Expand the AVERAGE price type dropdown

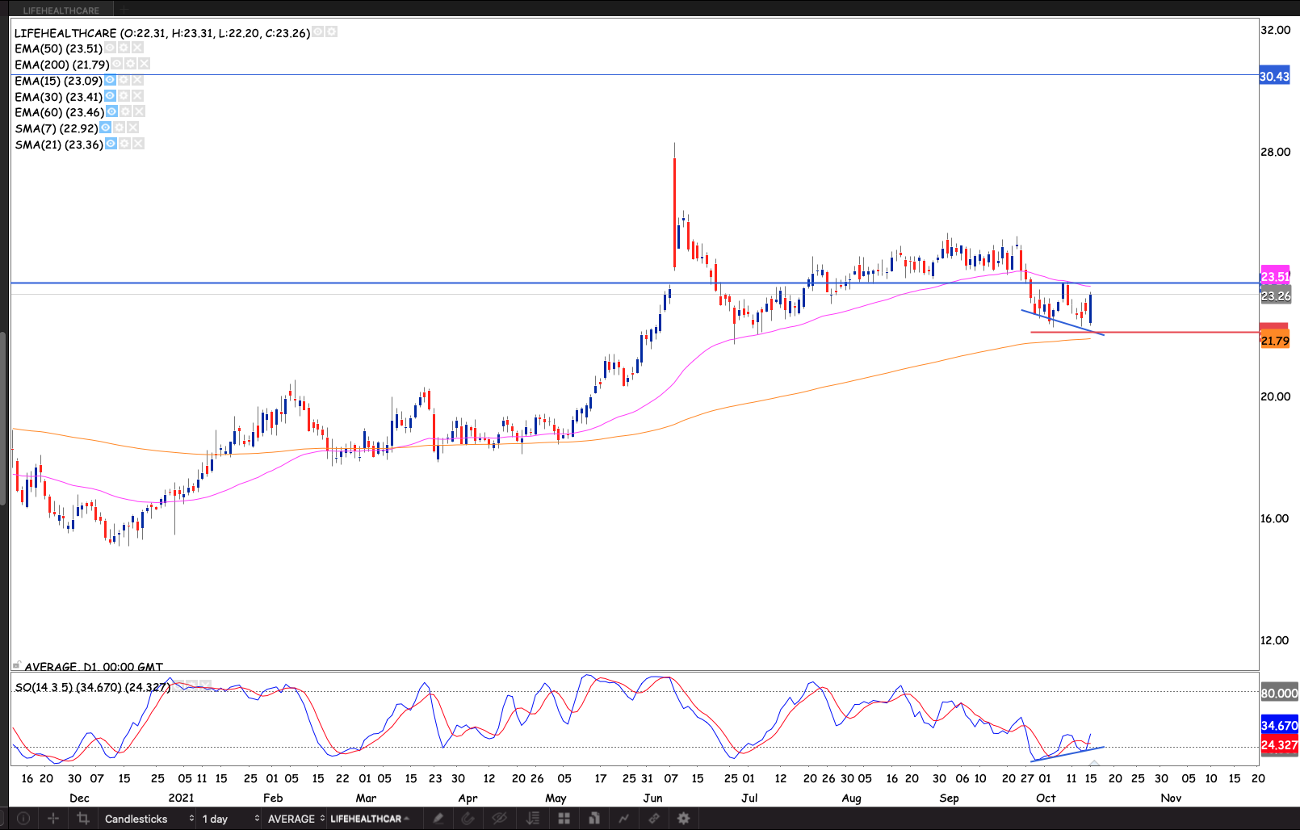pos(296,818)
